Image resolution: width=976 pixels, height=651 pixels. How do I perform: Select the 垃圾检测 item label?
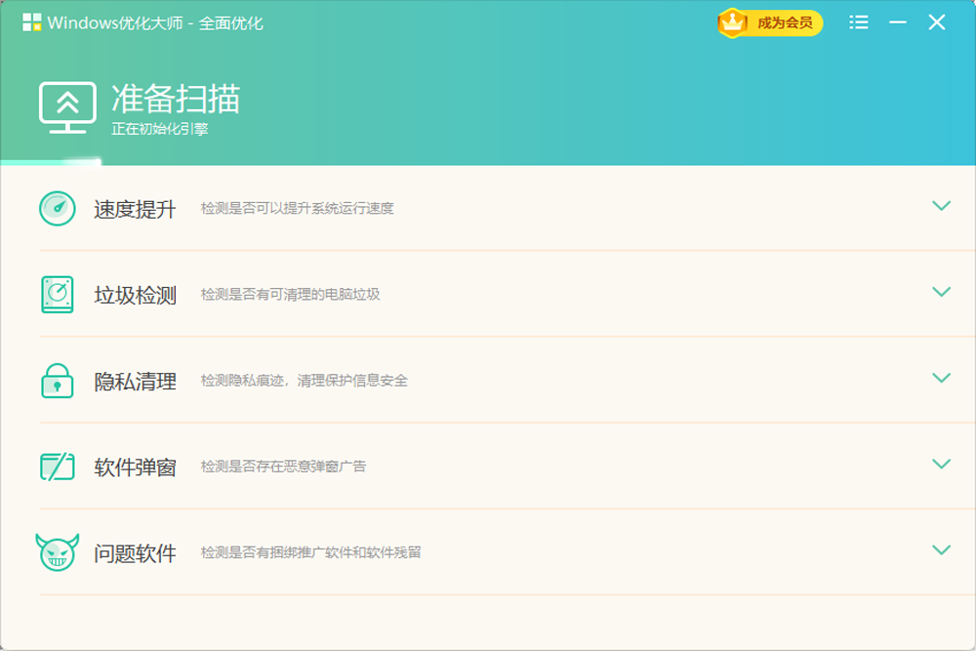[135, 295]
